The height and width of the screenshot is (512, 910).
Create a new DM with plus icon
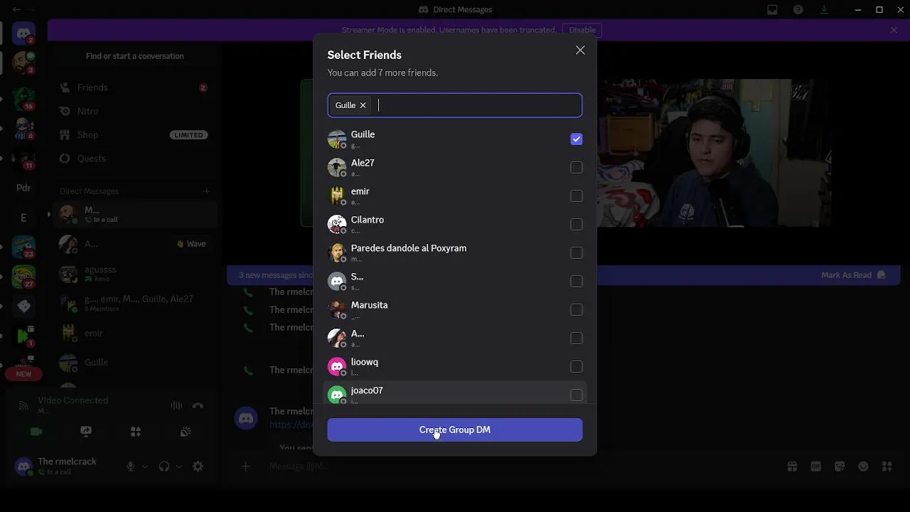click(206, 191)
